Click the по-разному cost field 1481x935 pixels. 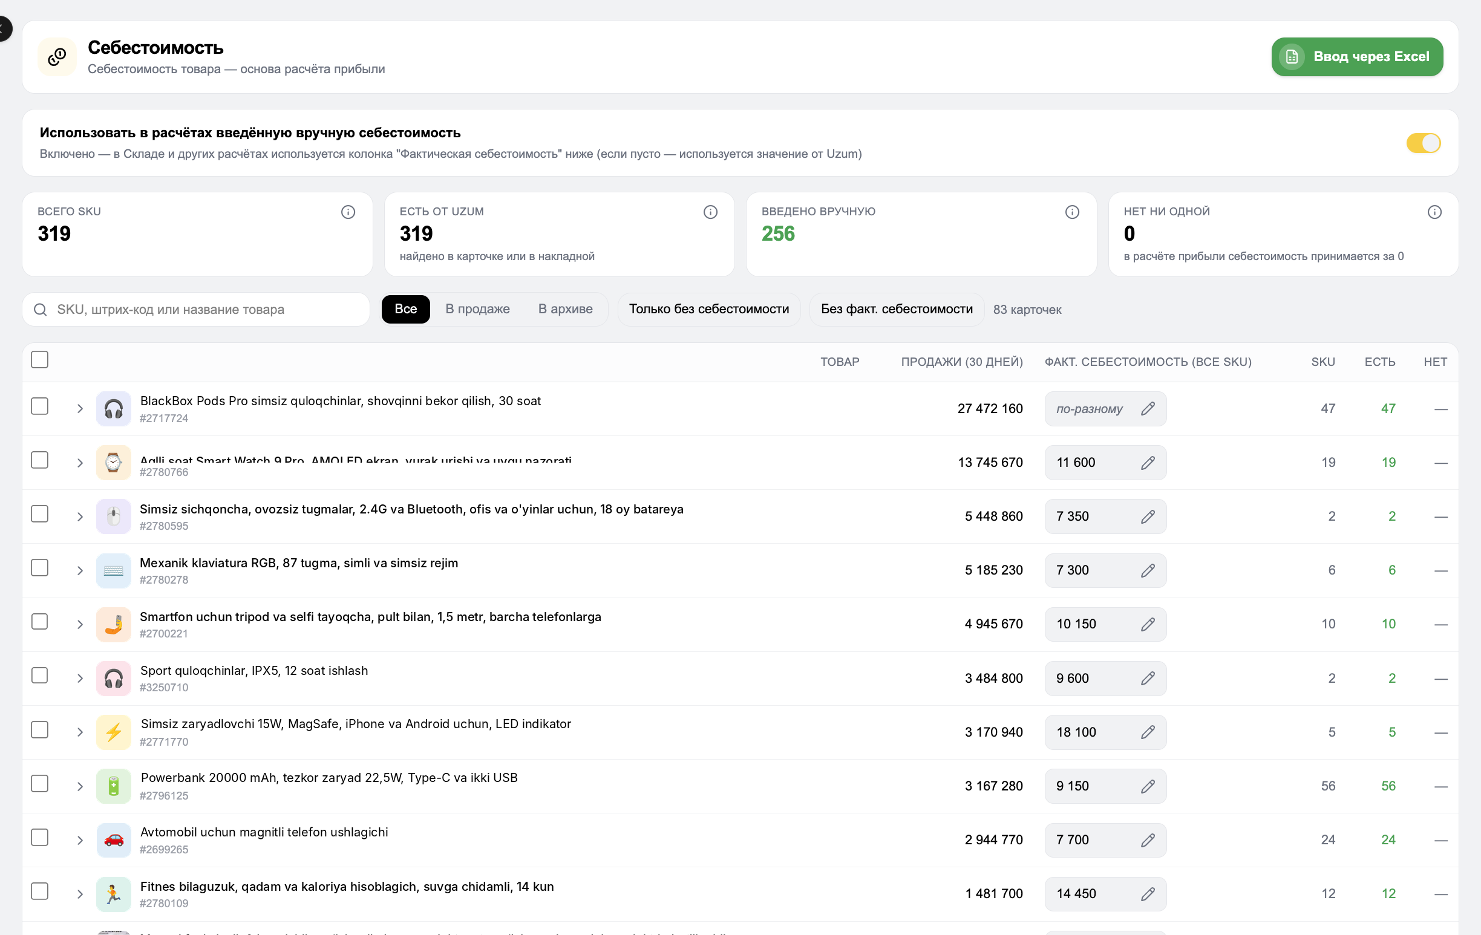(x=1105, y=409)
